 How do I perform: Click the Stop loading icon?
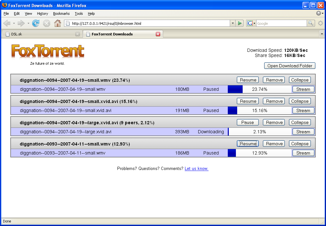(47, 23)
